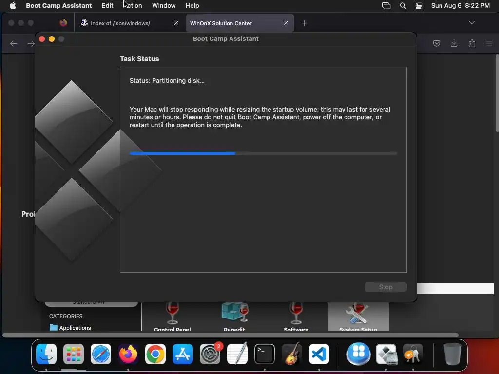Open TextEdit from the Dock
Screen dimensions: 499x374
pyautogui.click(x=237, y=354)
